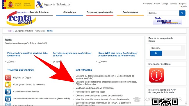Viewport: 189px width, 106px height.
Task: Open the Agencia Tributaria menu tab
Action: 39,12
